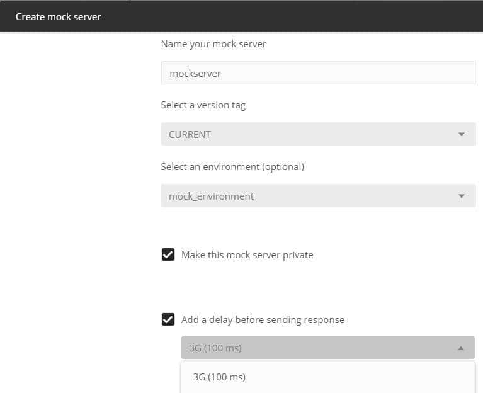
Task: Click the 'CURRENT' text in version selector
Action: 190,134
